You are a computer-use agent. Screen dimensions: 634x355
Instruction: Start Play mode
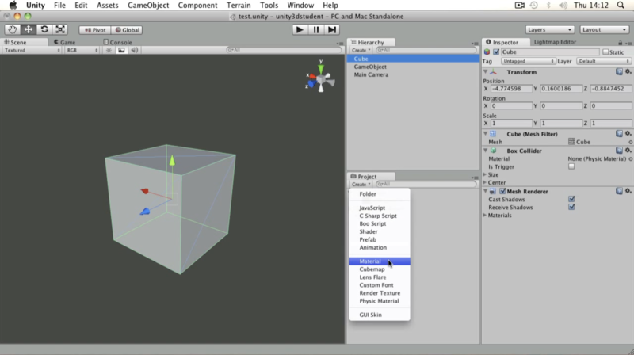click(x=300, y=29)
